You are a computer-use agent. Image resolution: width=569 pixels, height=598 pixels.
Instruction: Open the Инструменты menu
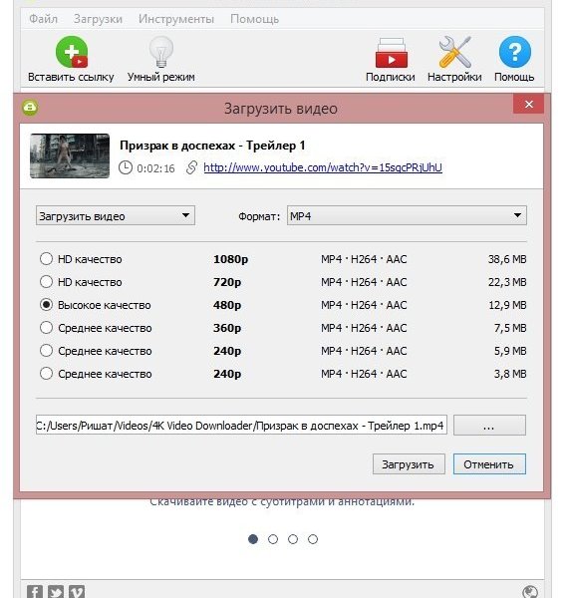176,19
